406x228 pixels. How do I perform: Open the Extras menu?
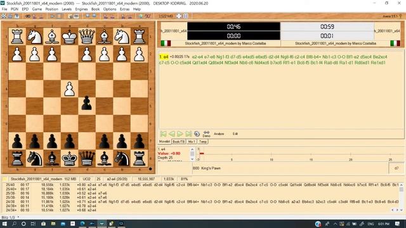pyautogui.click(x=124, y=9)
